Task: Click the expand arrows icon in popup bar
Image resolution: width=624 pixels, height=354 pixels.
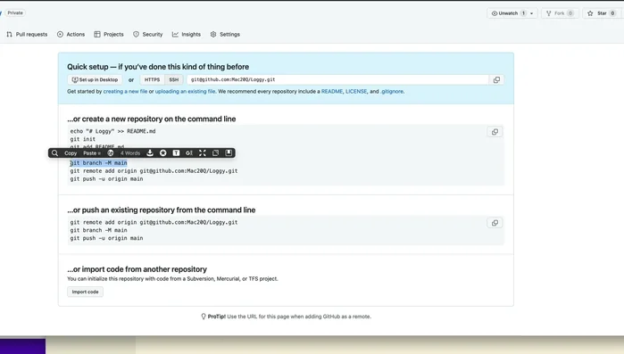Action: tap(203, 153)
